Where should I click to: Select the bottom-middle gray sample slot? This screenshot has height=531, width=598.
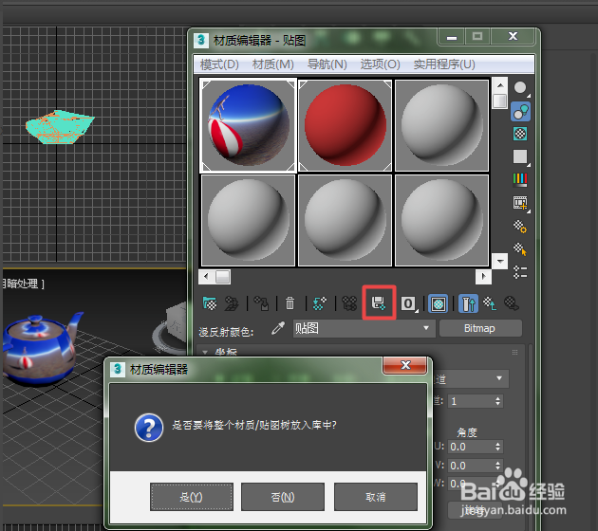[x=346, y=221]
